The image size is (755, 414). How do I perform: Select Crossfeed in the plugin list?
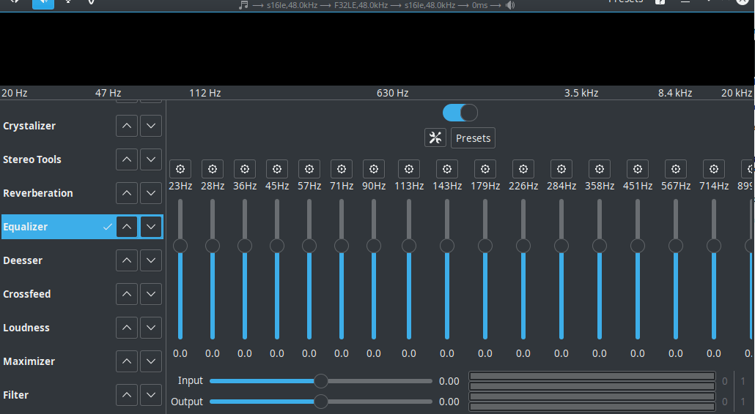click(27, 294)
